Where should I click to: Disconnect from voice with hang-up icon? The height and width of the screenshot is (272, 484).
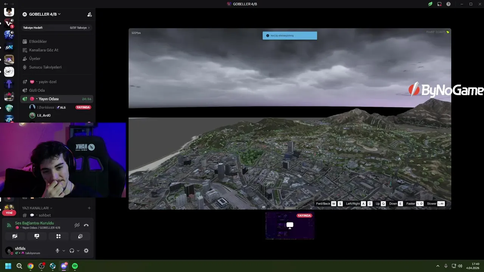pos(86,225)
